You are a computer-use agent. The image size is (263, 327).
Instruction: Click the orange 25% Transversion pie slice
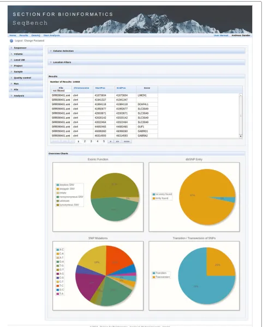point(218,264)
